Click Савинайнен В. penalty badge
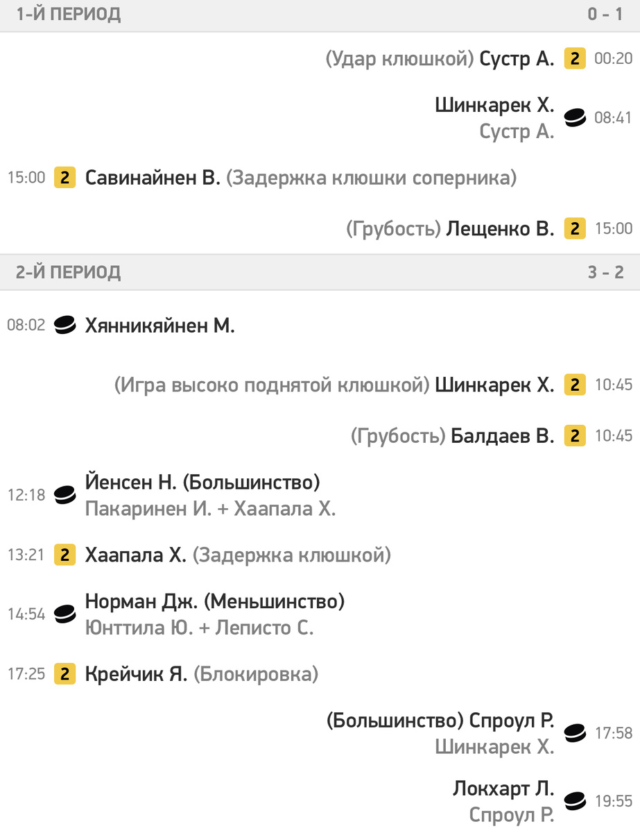Viewport: 640px width, 833px height. (x=65, y=178)
